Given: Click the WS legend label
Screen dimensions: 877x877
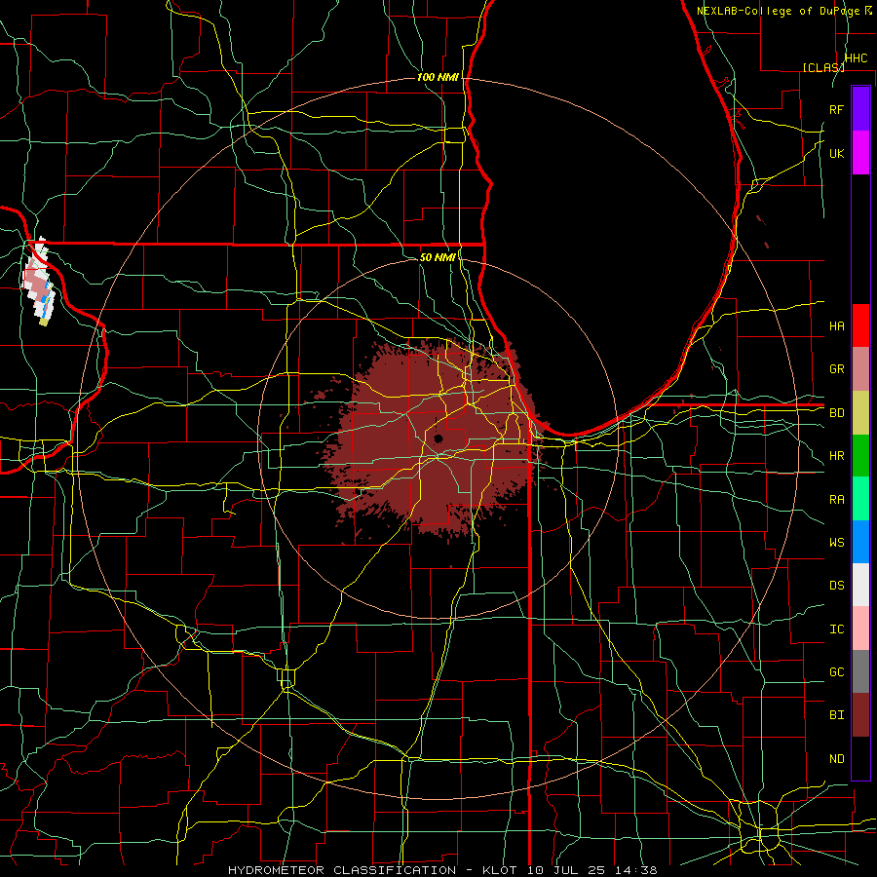Looking at the screenshot, I should (836, 542).
